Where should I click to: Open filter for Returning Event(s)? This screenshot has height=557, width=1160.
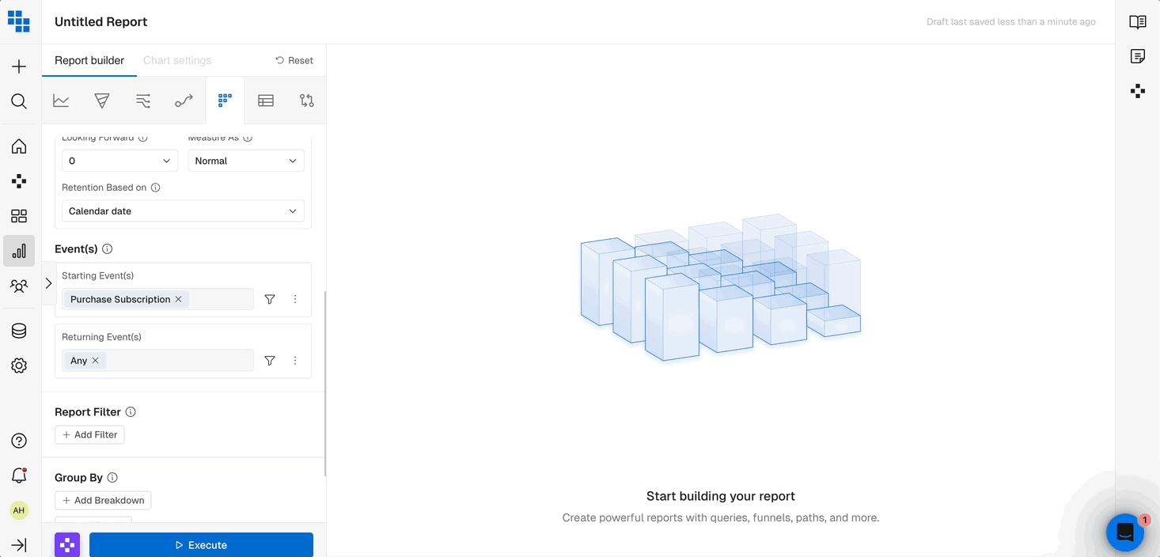270,360
